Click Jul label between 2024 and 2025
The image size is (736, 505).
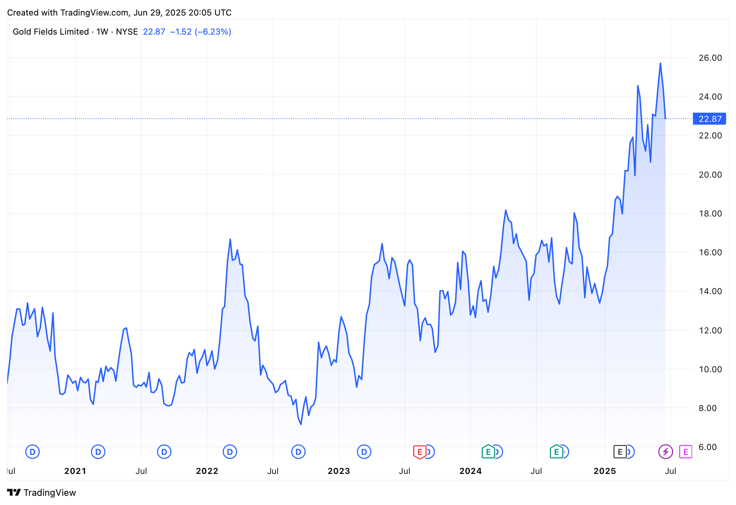tap(536, 471)
